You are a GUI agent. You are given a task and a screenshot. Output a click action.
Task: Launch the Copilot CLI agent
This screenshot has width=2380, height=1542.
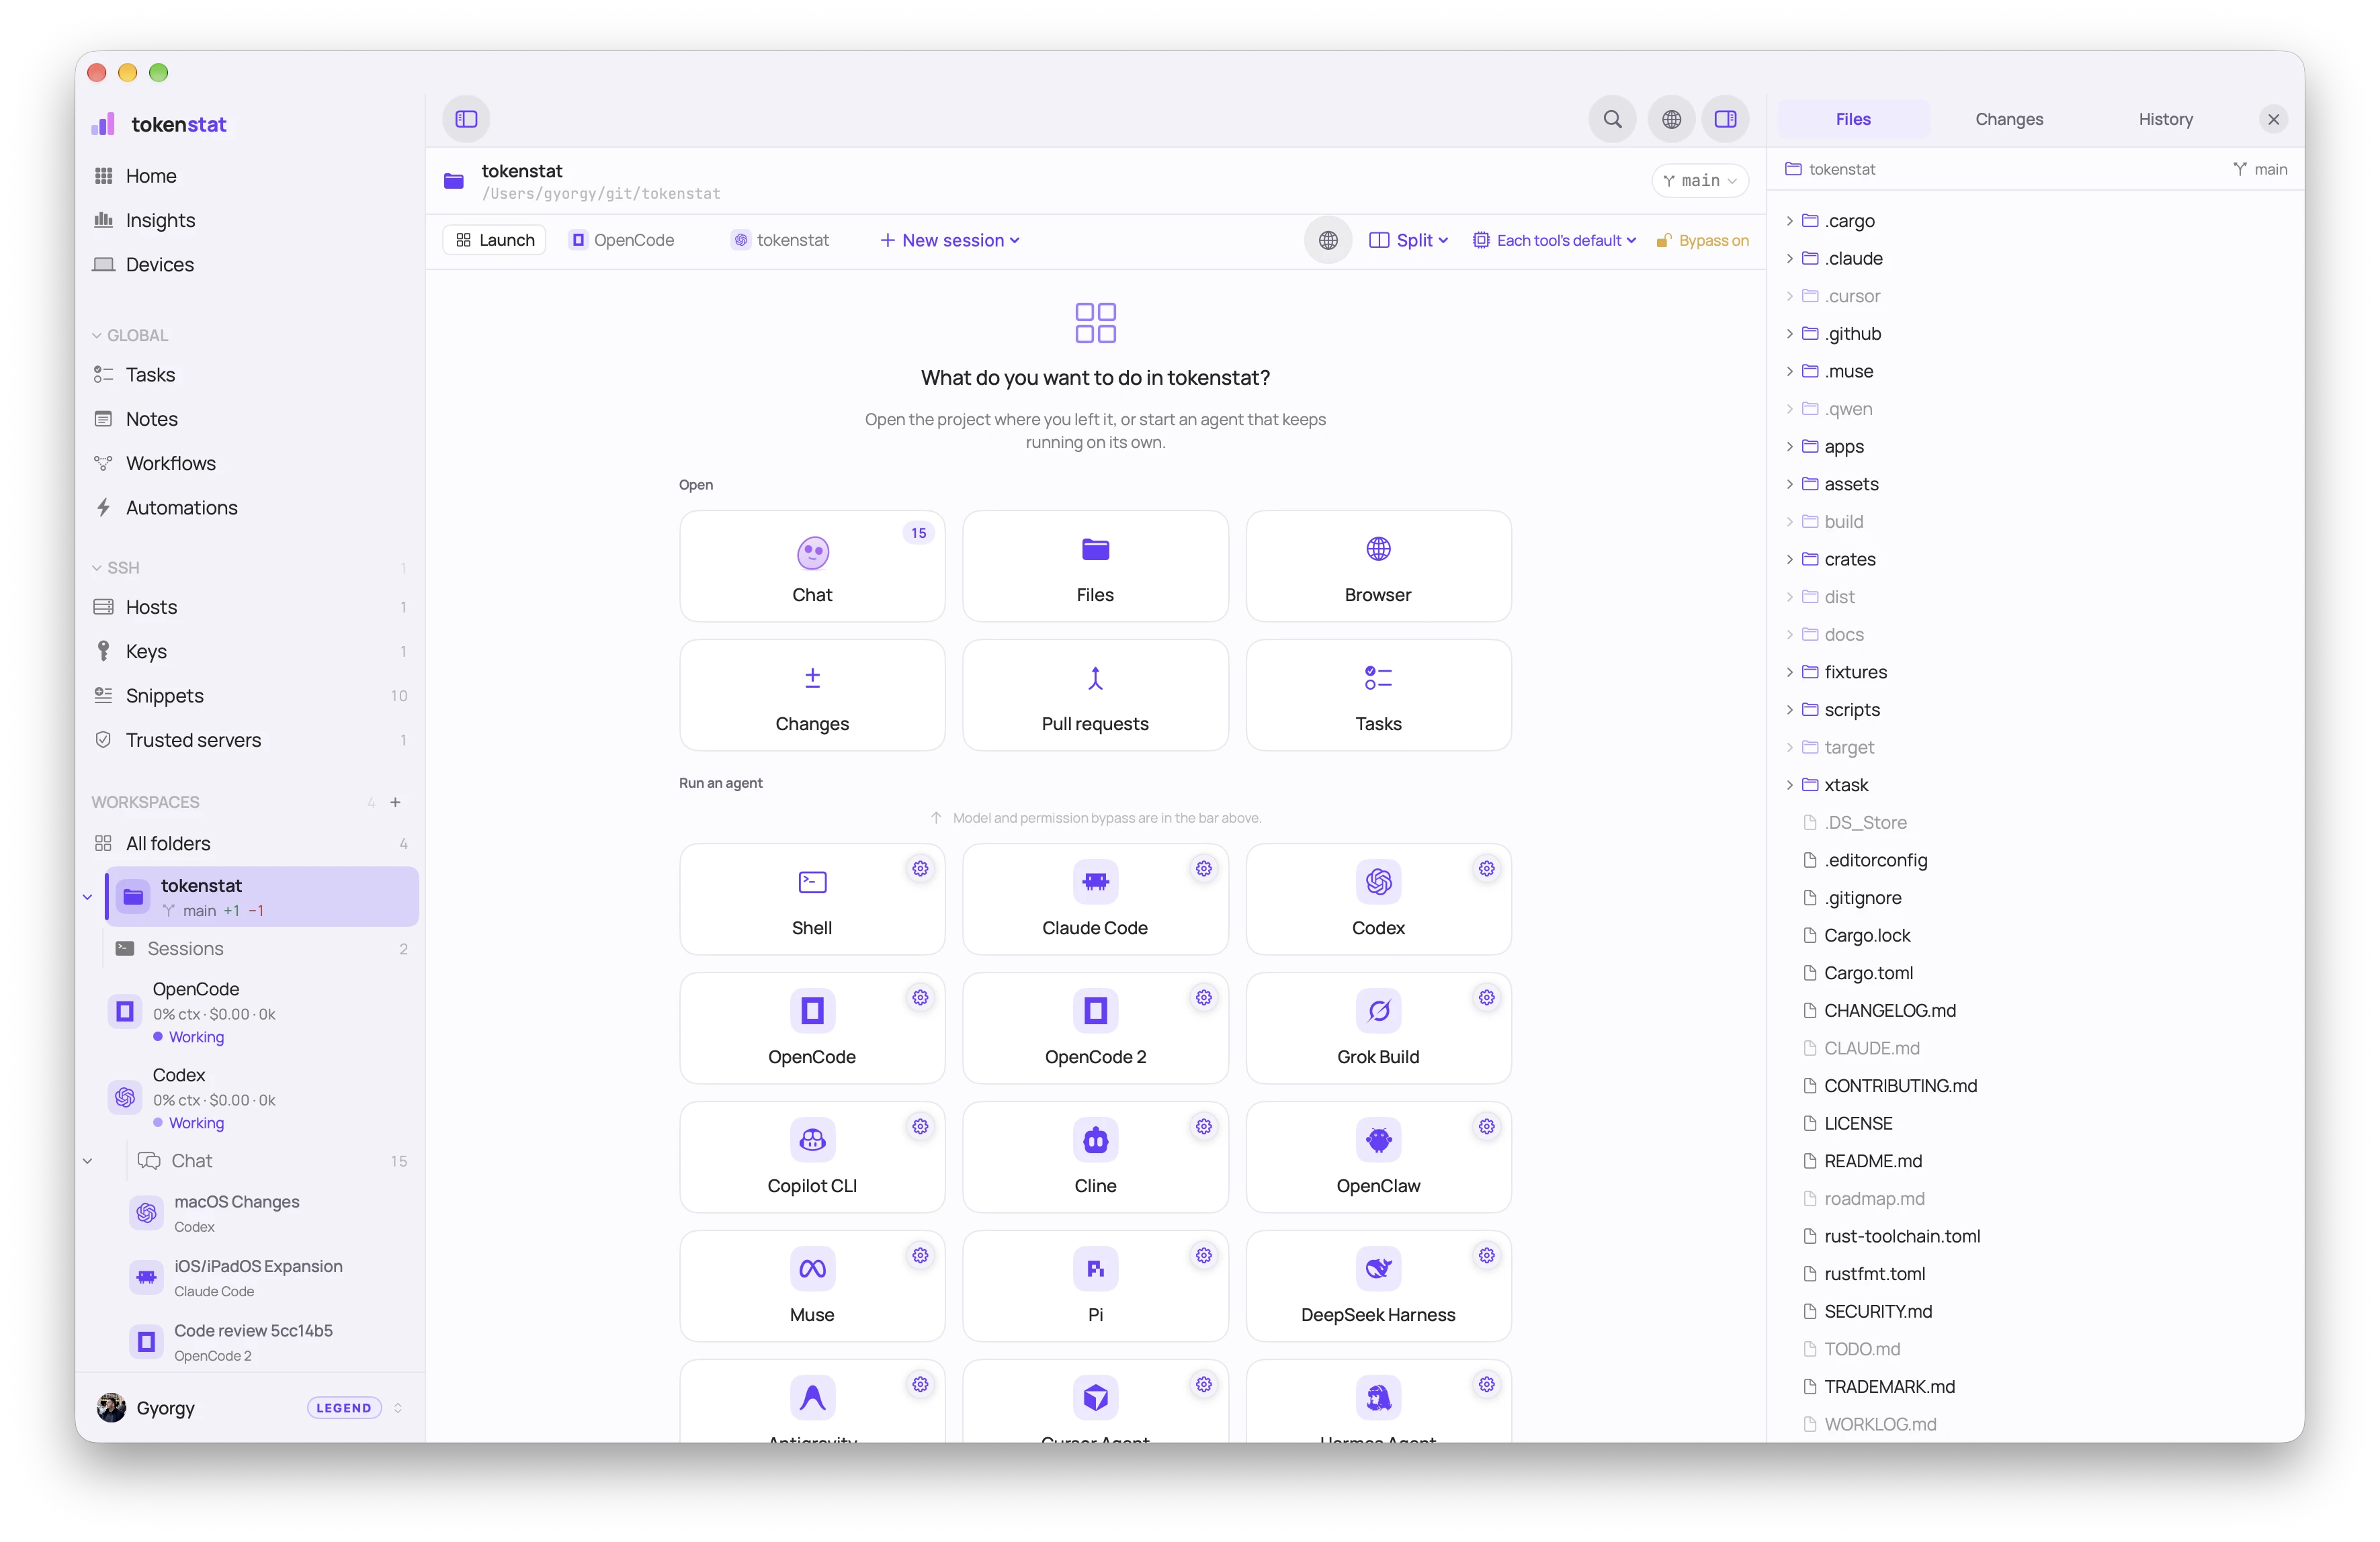click(812, 1157)
